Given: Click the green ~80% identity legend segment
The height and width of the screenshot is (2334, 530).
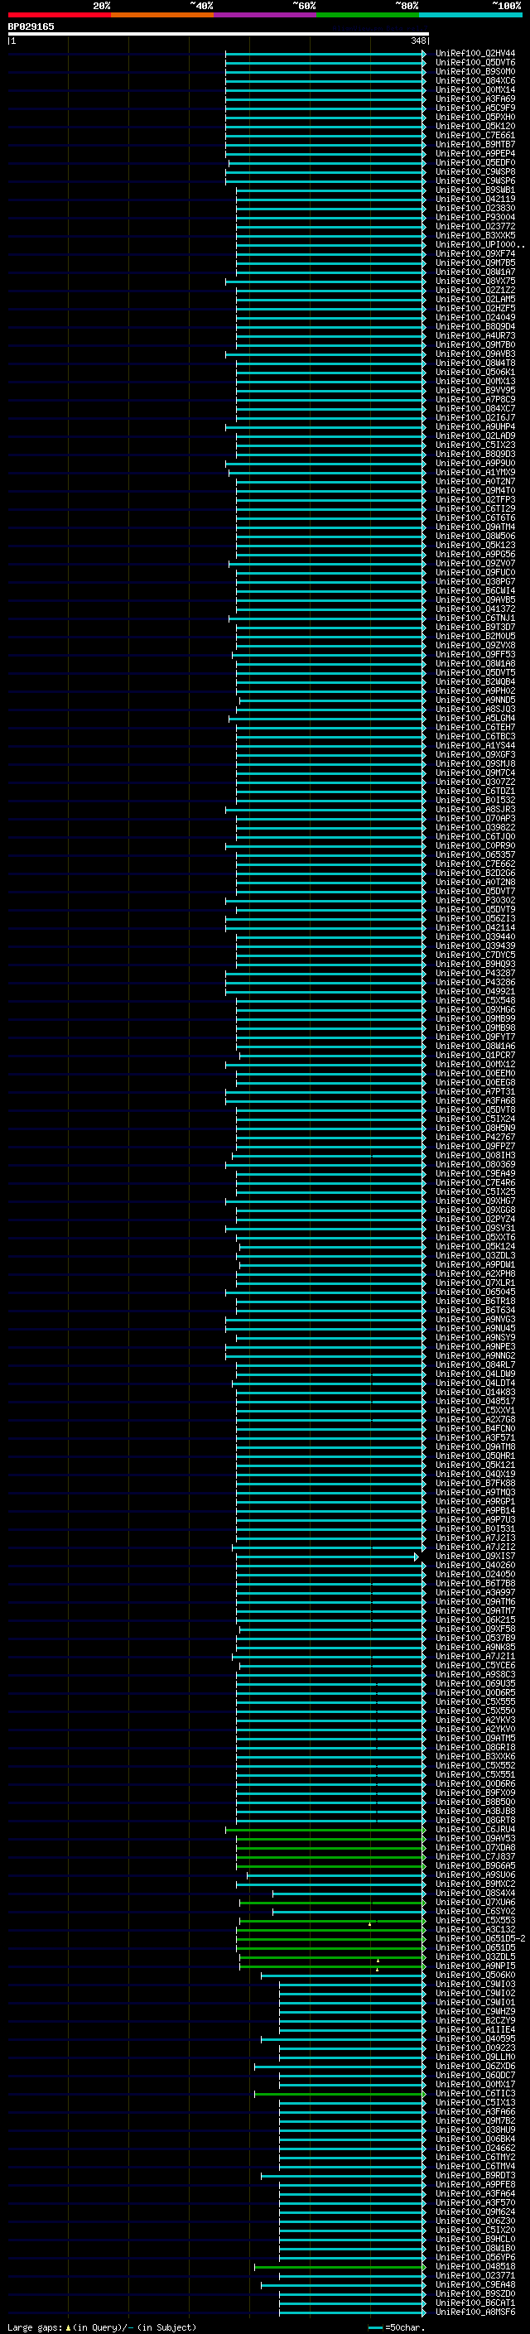Looking at the screenshot, I should pyautogui.click(x=368, y=15).
